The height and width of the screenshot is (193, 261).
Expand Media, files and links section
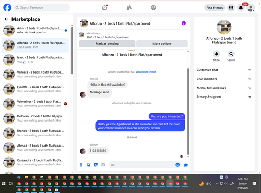coord(224,88)
